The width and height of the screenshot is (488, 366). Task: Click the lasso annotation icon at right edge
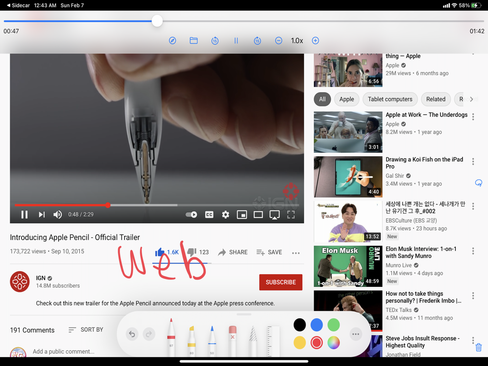pyautogui.click(x=479, y=183)
